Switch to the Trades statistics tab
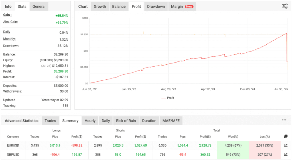This screenshot has width=292, height=160. pyautogui.click(x=50, y=121)
